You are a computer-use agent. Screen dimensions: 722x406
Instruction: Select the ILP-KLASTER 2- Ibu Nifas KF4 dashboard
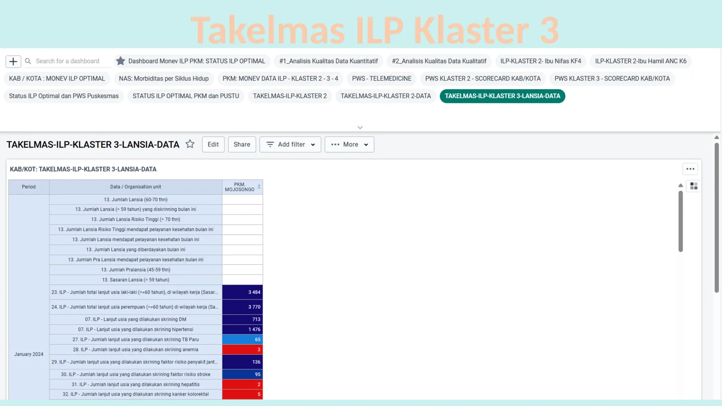540,61
